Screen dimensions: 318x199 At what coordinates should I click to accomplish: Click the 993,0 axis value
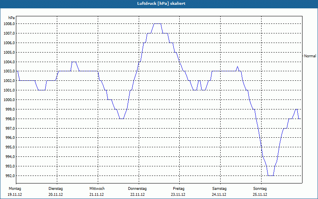pos(10,166)
